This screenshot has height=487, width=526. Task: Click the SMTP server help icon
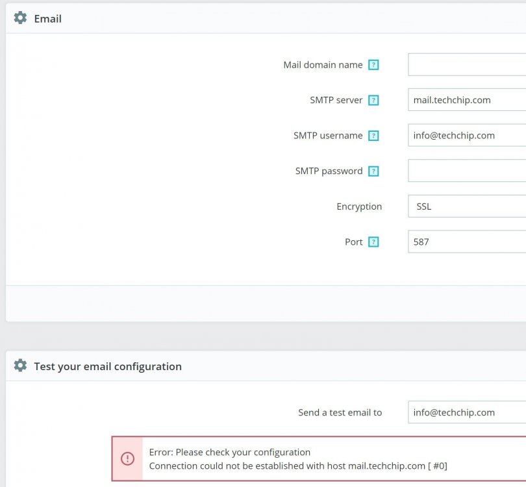pyautogui.click(x=373, y=100)
